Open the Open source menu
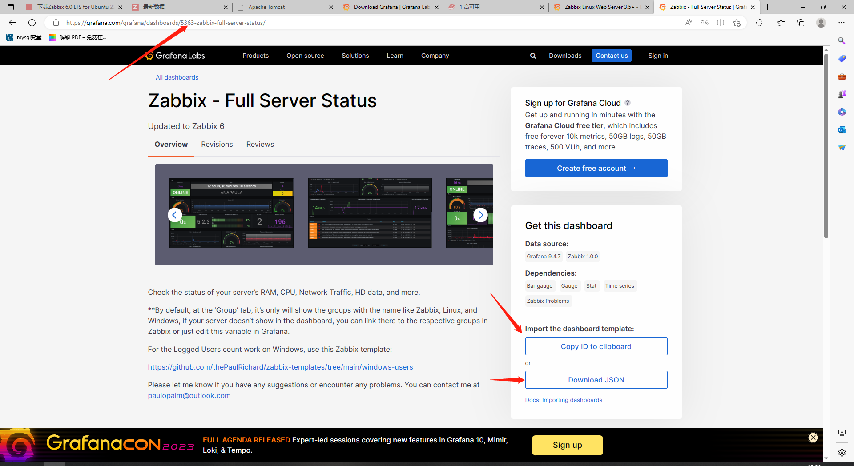 coord(305,56)
